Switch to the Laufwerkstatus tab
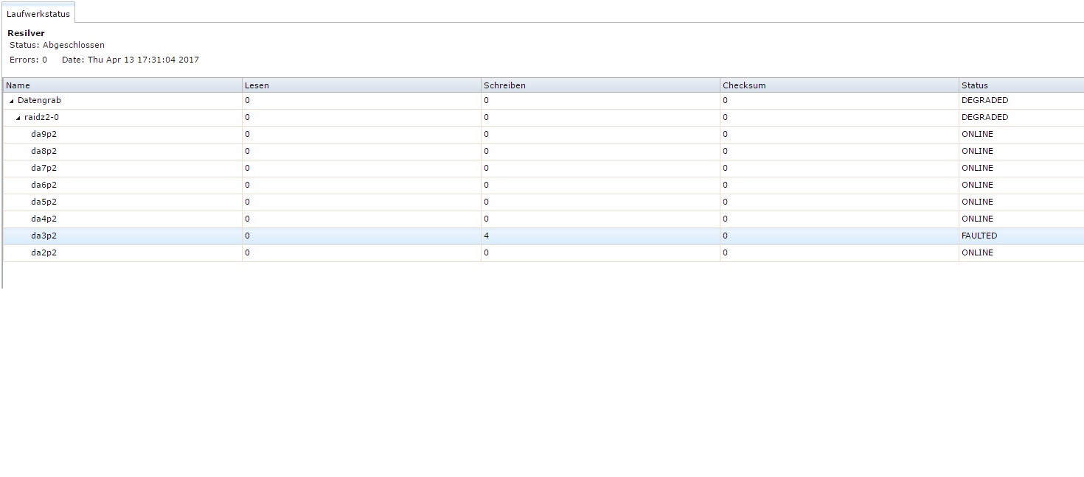Viewport: 1084px width, 477px height. (38, 14)
